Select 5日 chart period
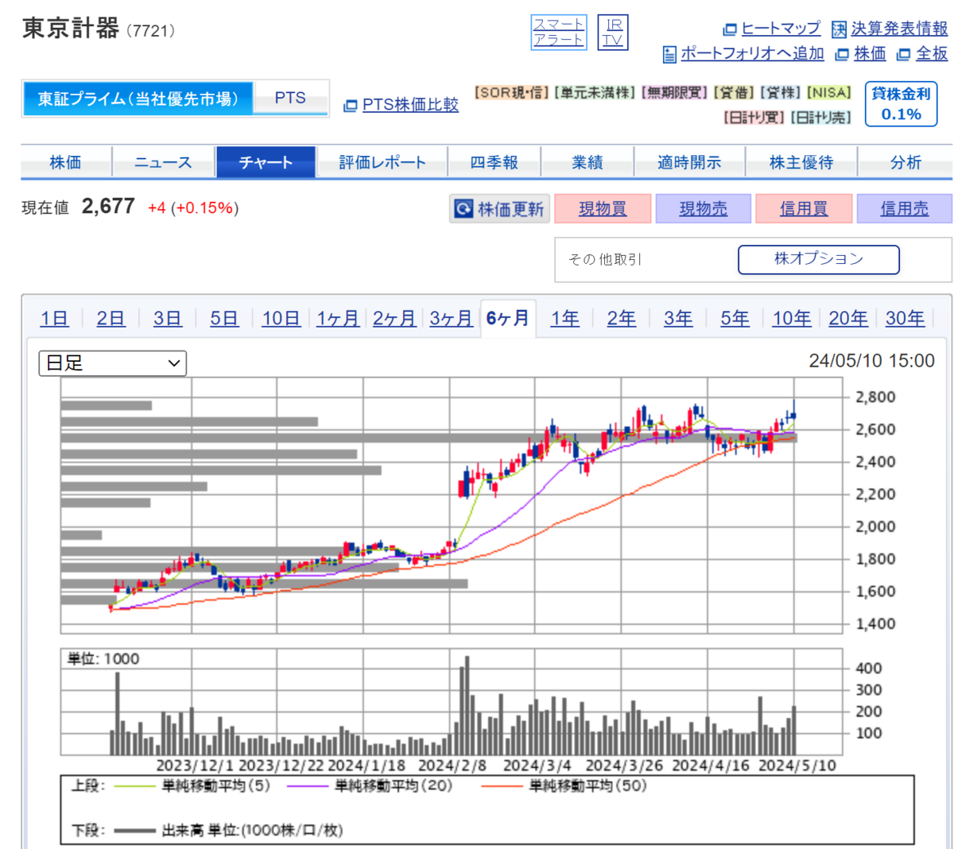Viewport: 954px width, 849px height. click(x=224, y=319)
